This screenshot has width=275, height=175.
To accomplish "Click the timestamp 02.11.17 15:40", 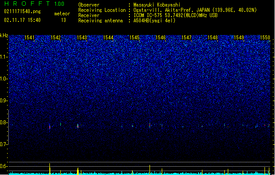I will pos(22,20).
